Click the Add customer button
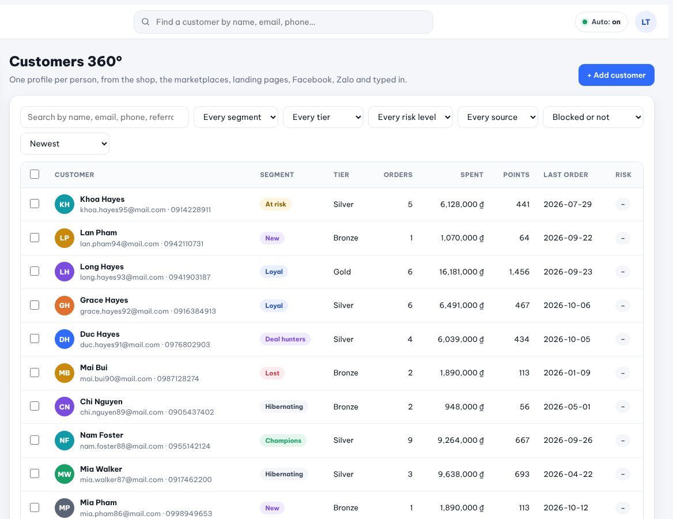Screen dimensions: 673x519 point(616,75)
